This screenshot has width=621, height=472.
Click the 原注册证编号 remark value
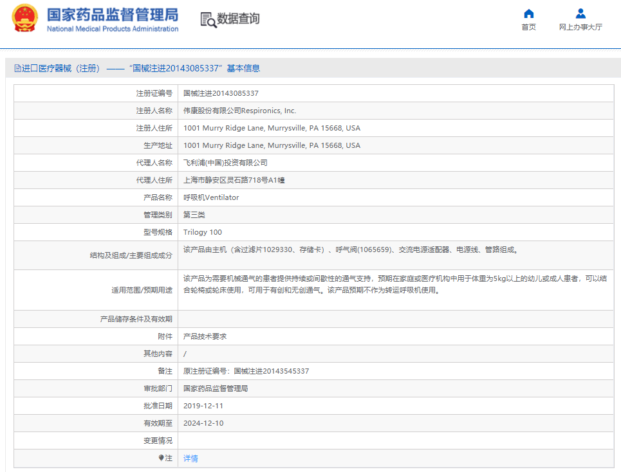point(246,371)
